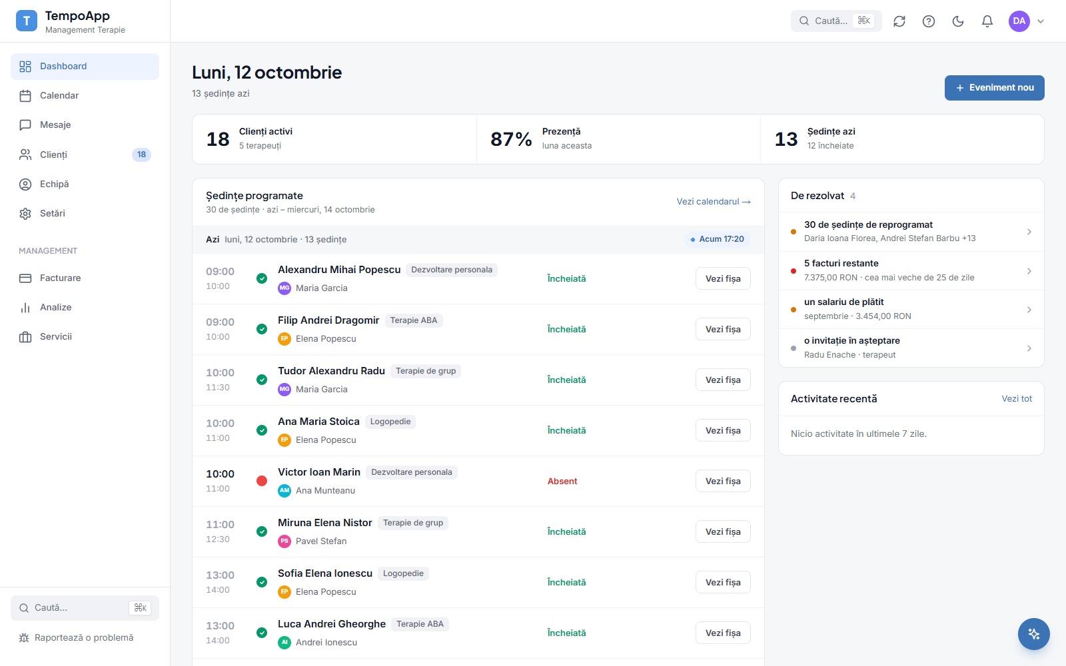Click the red absent status dot for Victor Ioan Marin

coord(262,481)
